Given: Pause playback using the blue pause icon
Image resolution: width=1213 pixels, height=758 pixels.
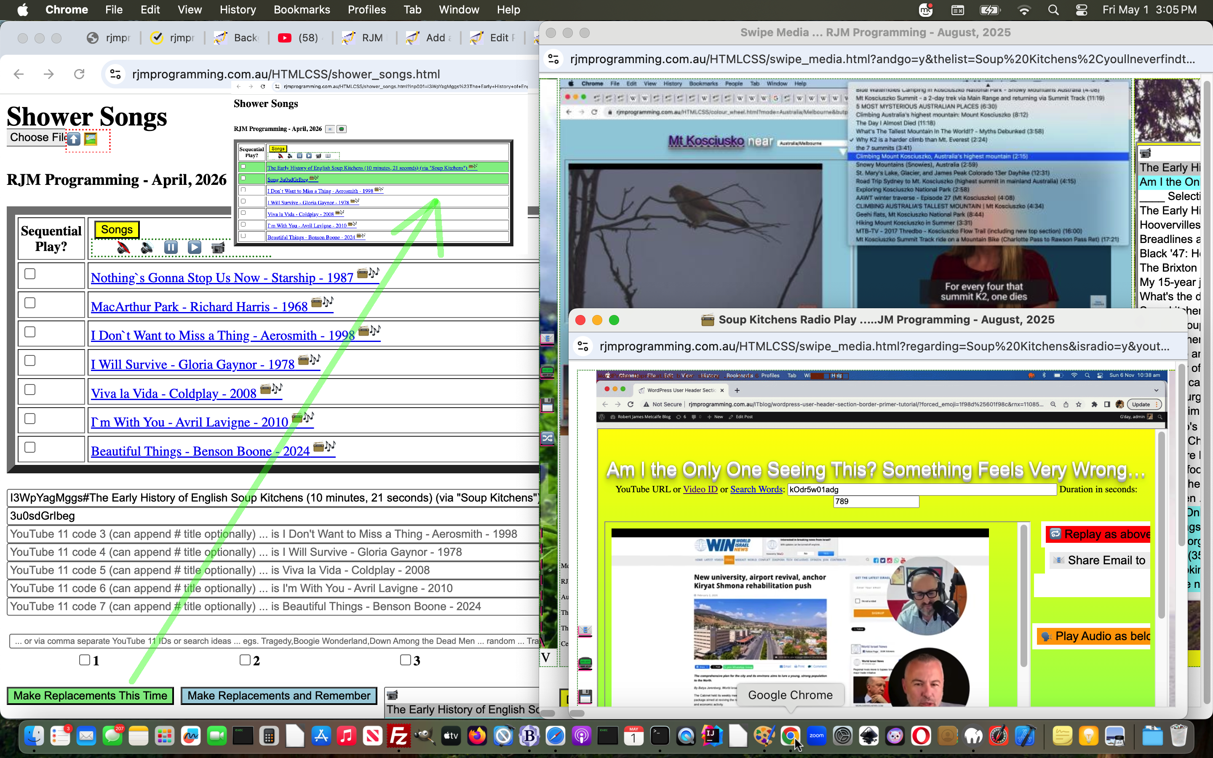Looking at the screenshot, I should tap(171, 248).
